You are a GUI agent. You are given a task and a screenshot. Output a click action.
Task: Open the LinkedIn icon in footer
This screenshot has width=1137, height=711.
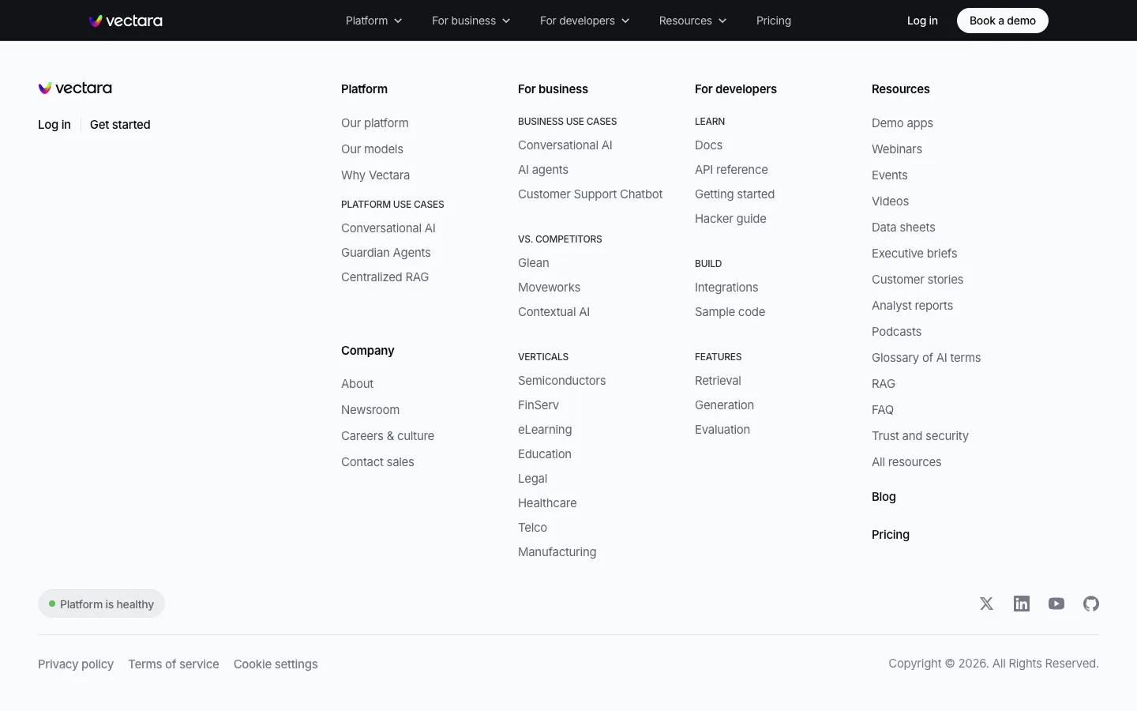(1022, 604)
